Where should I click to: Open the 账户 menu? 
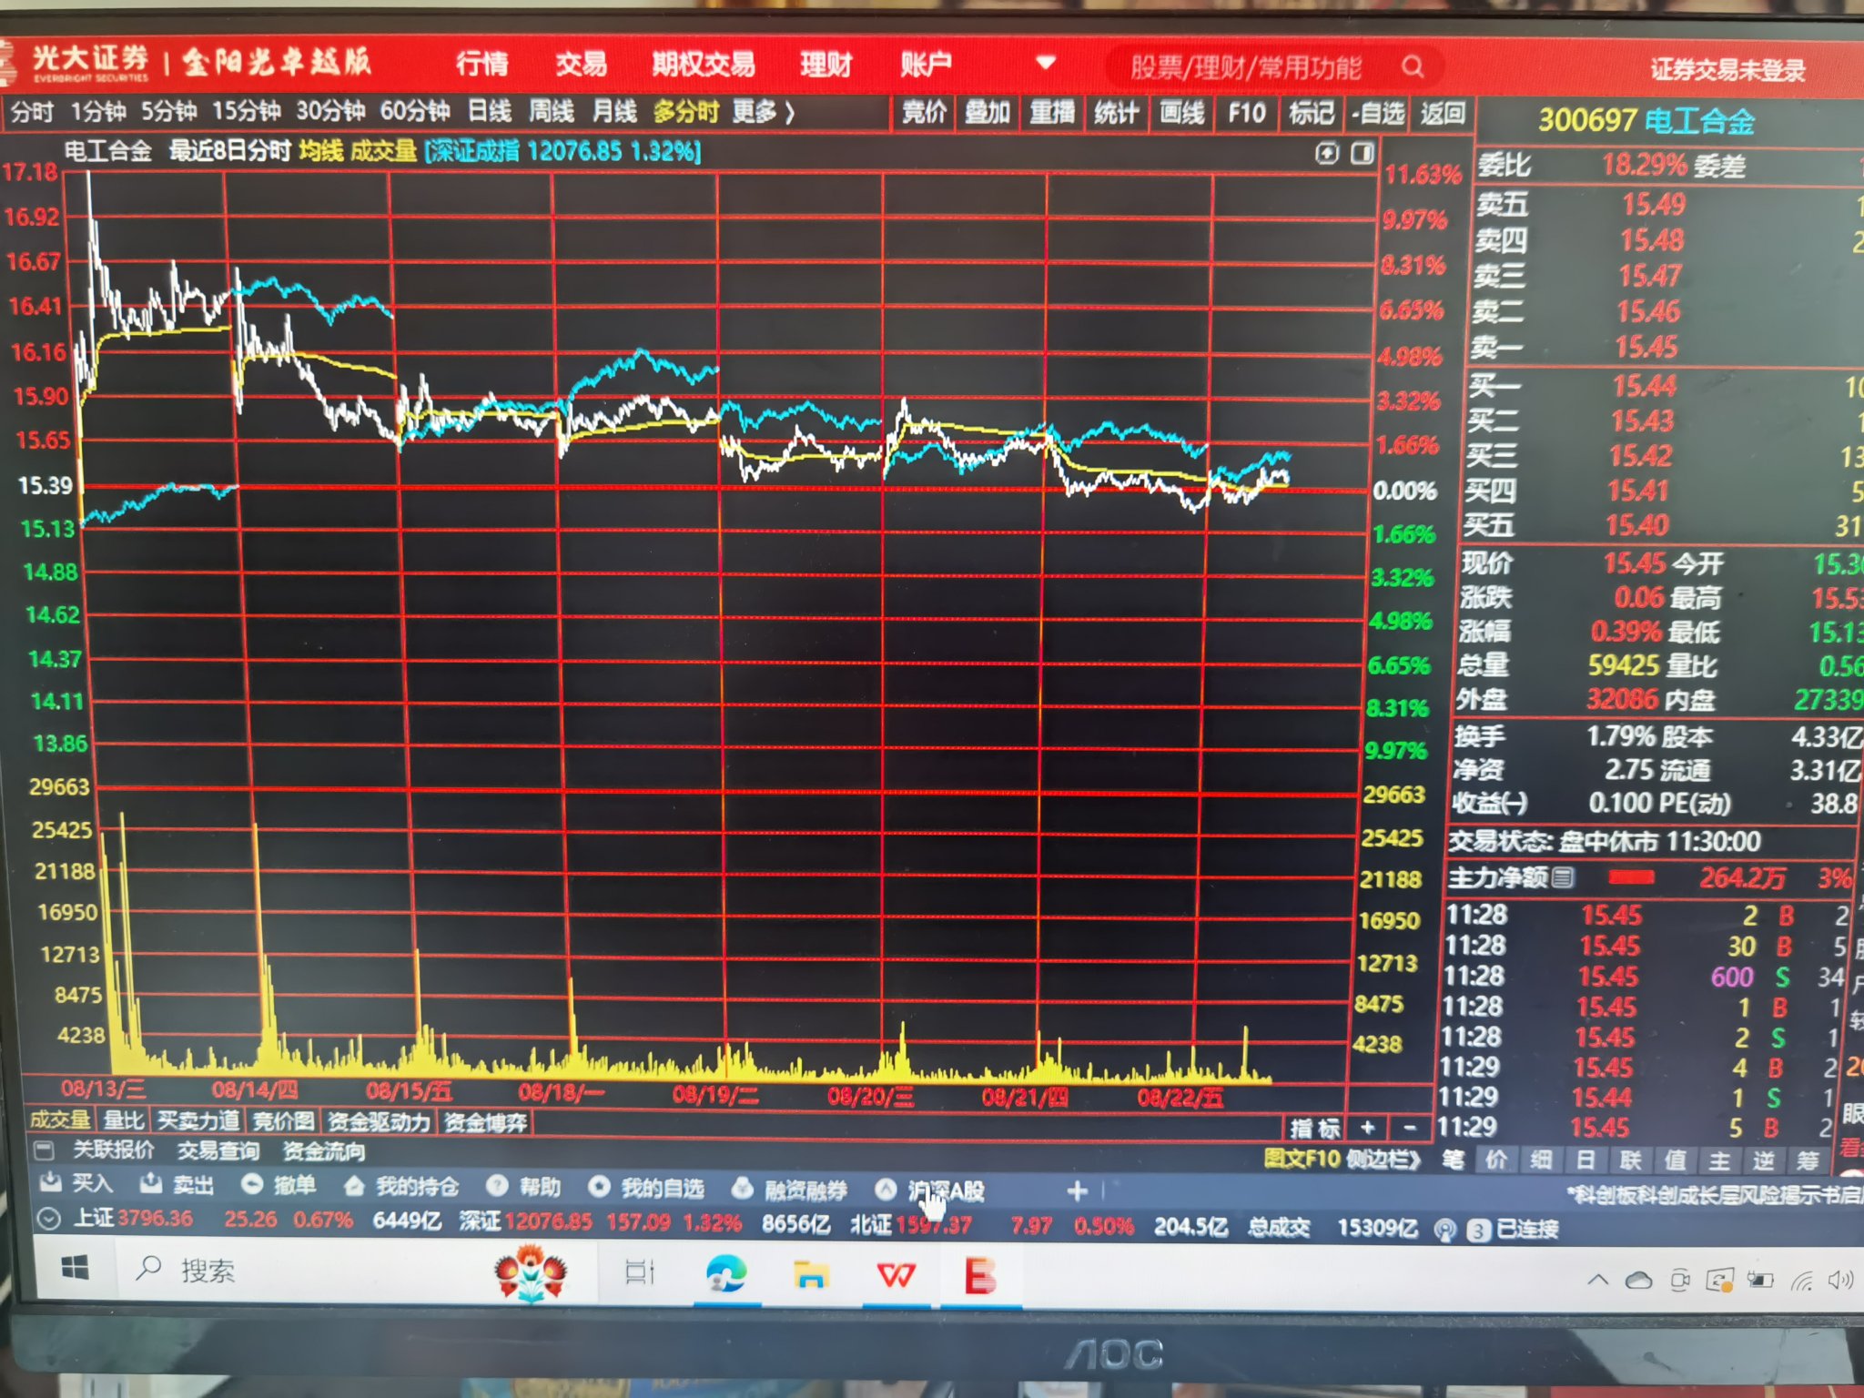pyautogui.click(x=926, y=64)
